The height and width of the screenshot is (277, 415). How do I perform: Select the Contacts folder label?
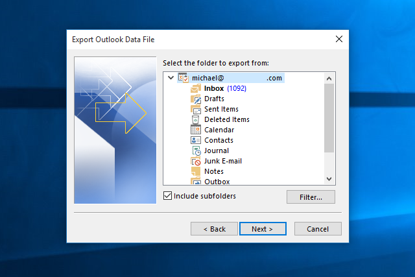tap(219, 140)
